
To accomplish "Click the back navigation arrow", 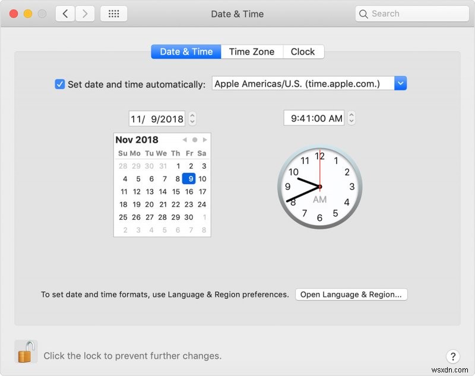I will (x=65, y=13).
